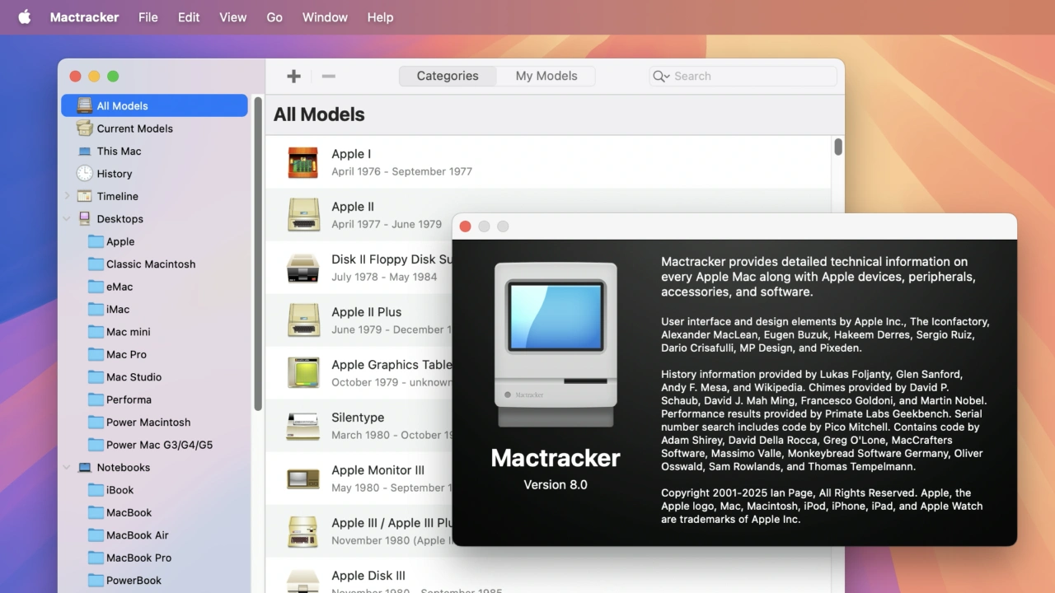Collapse the Desktops category chevron
The width and height of the screenshot is (1055, 593).
click(x=67, y=219)
